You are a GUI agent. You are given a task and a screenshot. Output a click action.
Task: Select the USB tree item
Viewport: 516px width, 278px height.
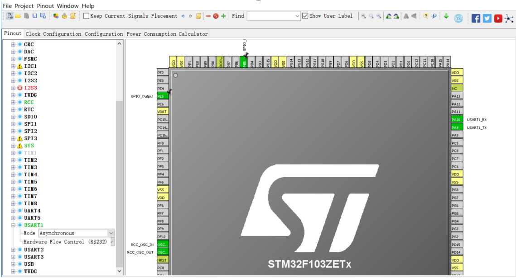[x=29, y=264]
